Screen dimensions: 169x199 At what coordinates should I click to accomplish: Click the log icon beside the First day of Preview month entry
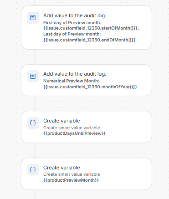tap(33, 18)
